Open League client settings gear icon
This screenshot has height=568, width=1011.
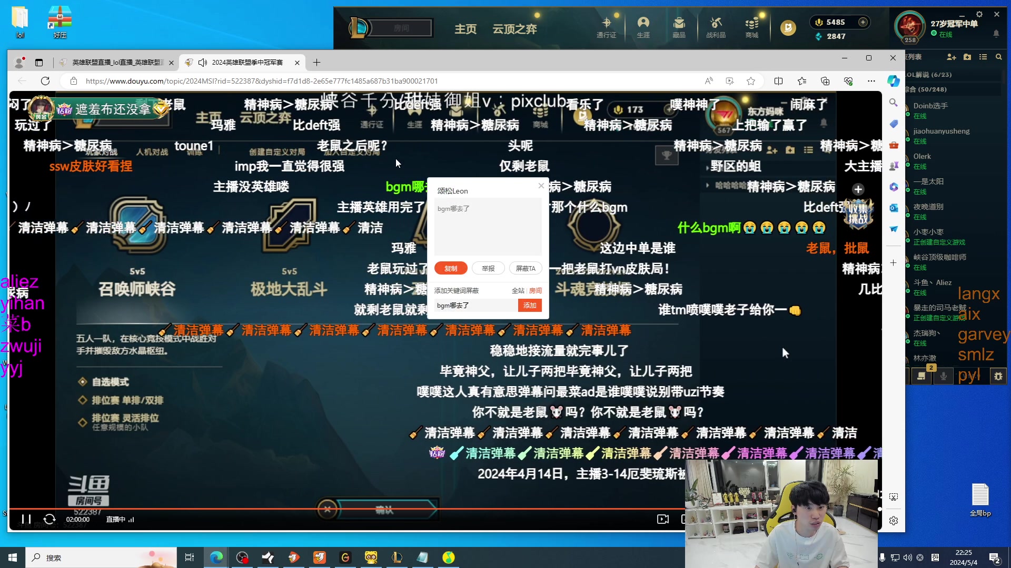point(979,15)
